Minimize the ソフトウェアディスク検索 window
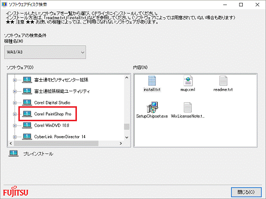The width and height of the screenshot is (266, 199). [x=225, y=4]
